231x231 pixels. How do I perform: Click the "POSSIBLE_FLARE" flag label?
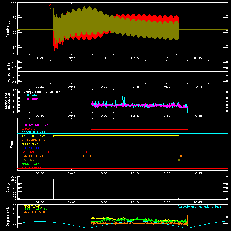[x=33, y=133]
